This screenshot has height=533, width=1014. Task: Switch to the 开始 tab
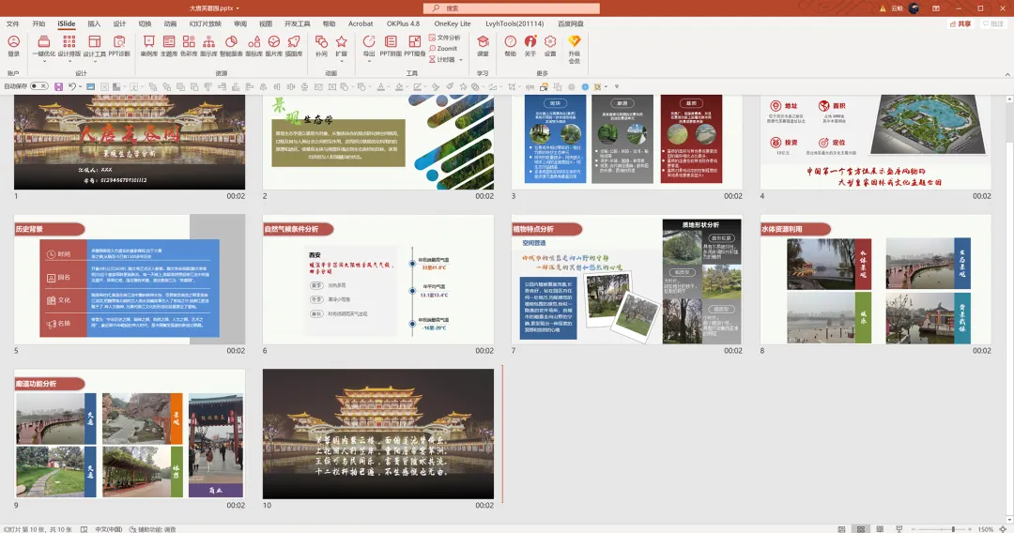38,23
